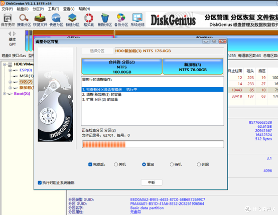The image size is (278, 215).
Task: Open the 帮助(H) Help menu
Action: click(84, 9)
